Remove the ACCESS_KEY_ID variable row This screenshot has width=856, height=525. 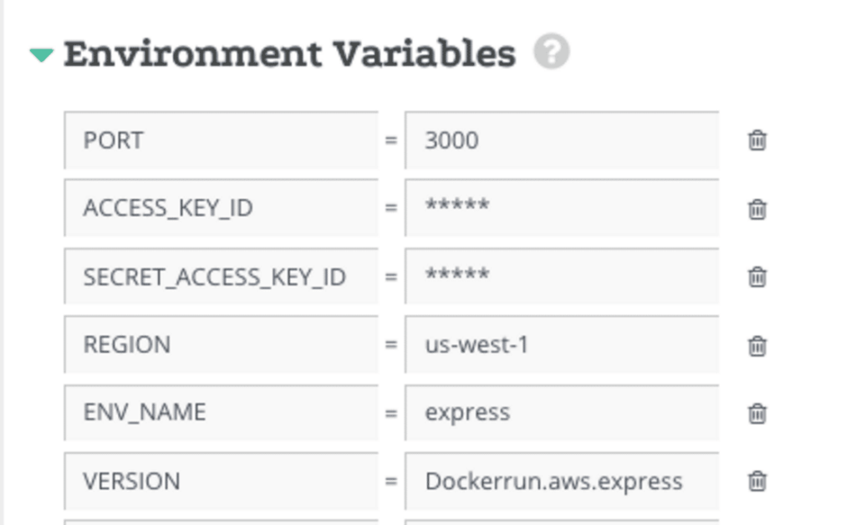757,208
